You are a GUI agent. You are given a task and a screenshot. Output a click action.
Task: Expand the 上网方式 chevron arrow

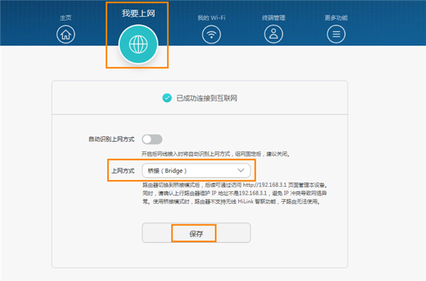point(241,171)
